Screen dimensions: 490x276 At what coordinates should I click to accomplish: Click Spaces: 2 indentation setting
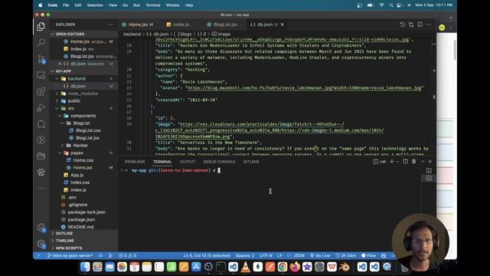point(245,255)
